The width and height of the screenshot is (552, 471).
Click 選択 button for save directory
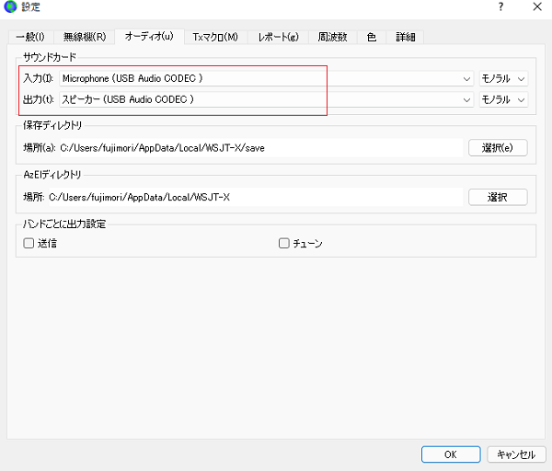coord(498,147)
